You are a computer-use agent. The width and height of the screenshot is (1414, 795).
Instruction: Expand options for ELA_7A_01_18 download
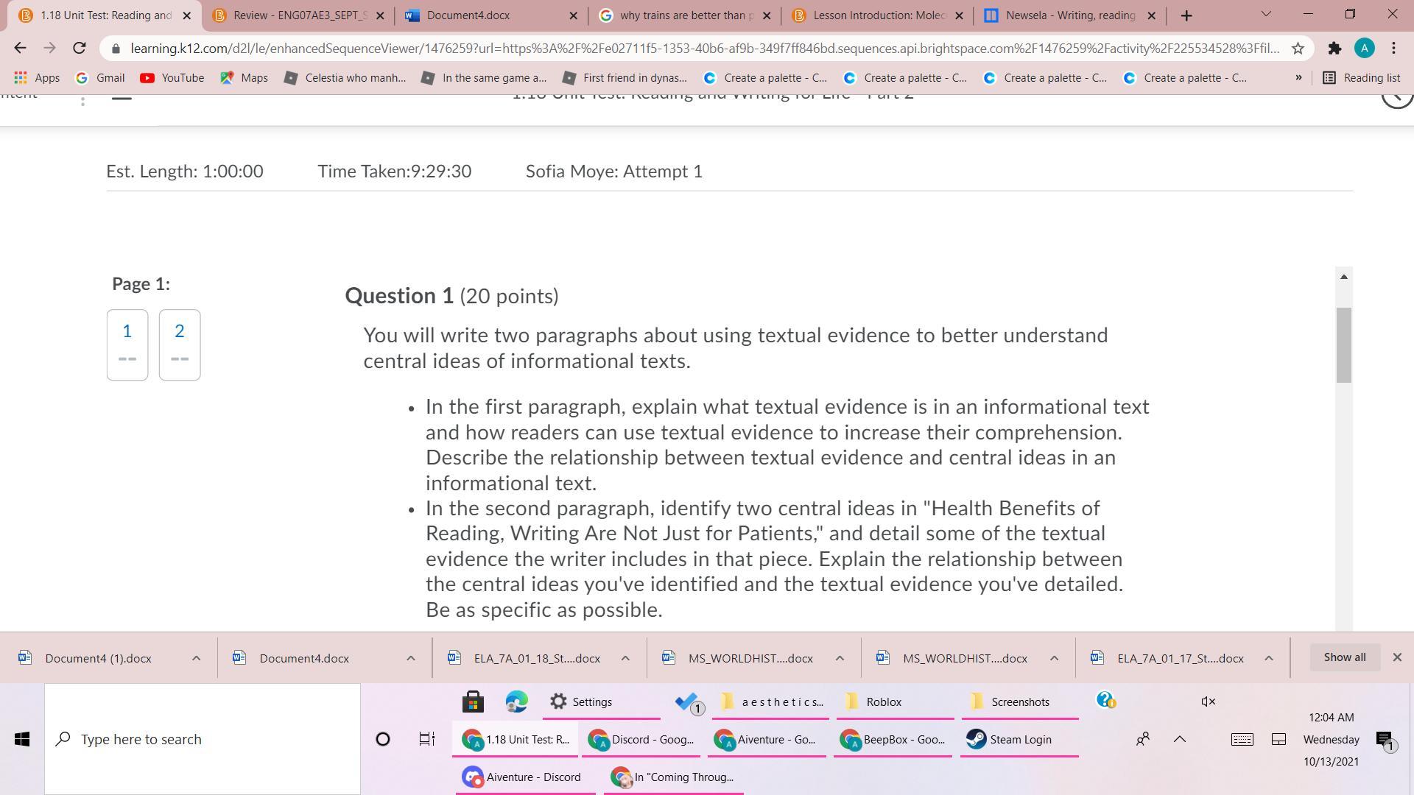[x=625, y=658]
